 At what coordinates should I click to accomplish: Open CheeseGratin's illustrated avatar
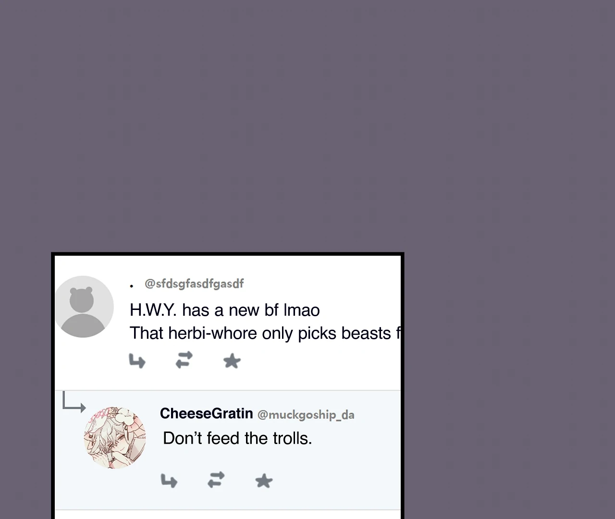(x=115, y=438)
